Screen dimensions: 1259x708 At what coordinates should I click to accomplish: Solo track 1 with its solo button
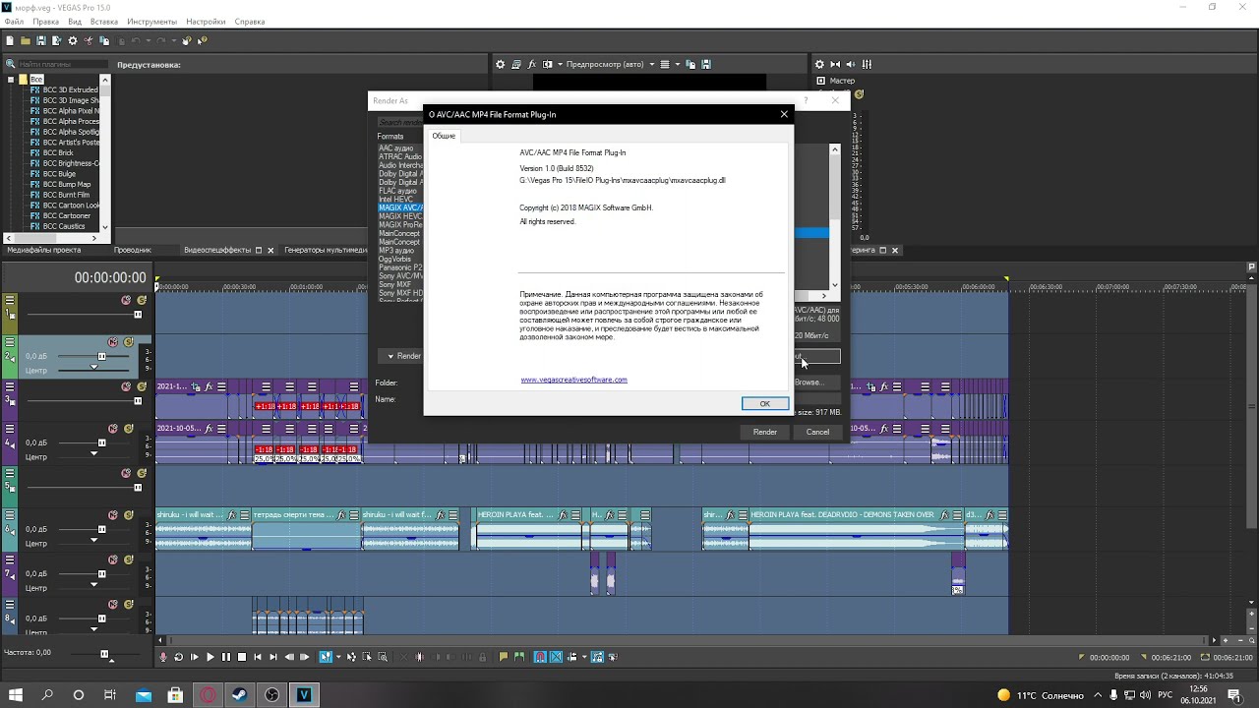click(141, 300)
